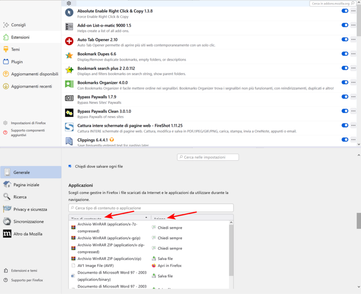Open the add-ons gear tools menu
Viewport: 361px width, 294px height.
(69, 3)
